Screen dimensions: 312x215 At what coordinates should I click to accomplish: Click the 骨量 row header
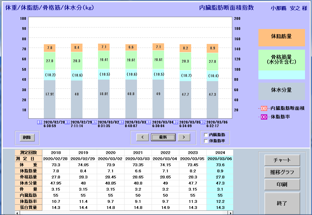click(x=28, y=189)
